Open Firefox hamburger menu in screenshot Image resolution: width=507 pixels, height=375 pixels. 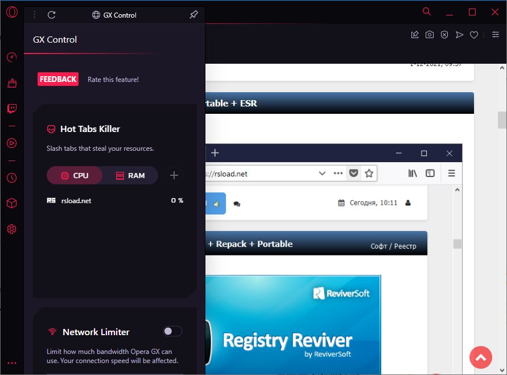[451, 174]
